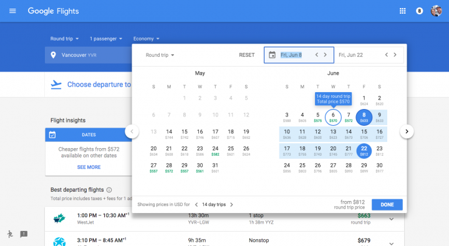Open the 1 passenger dropdown

[x=106, y=39]
